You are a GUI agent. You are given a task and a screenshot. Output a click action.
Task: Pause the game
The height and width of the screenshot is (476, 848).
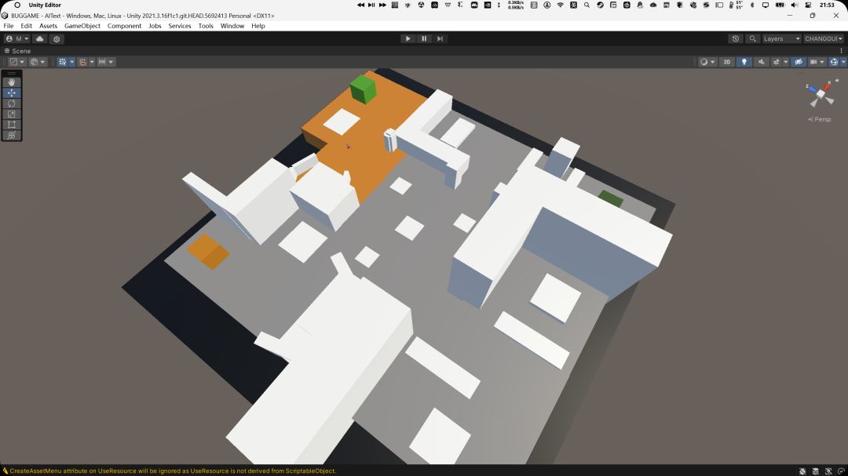[x=424, y=39]
